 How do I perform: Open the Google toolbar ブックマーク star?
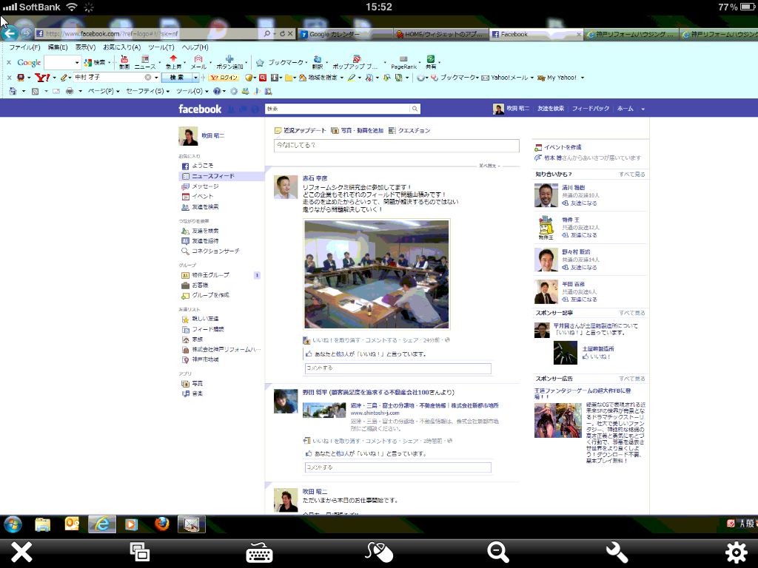click(260, 63)
